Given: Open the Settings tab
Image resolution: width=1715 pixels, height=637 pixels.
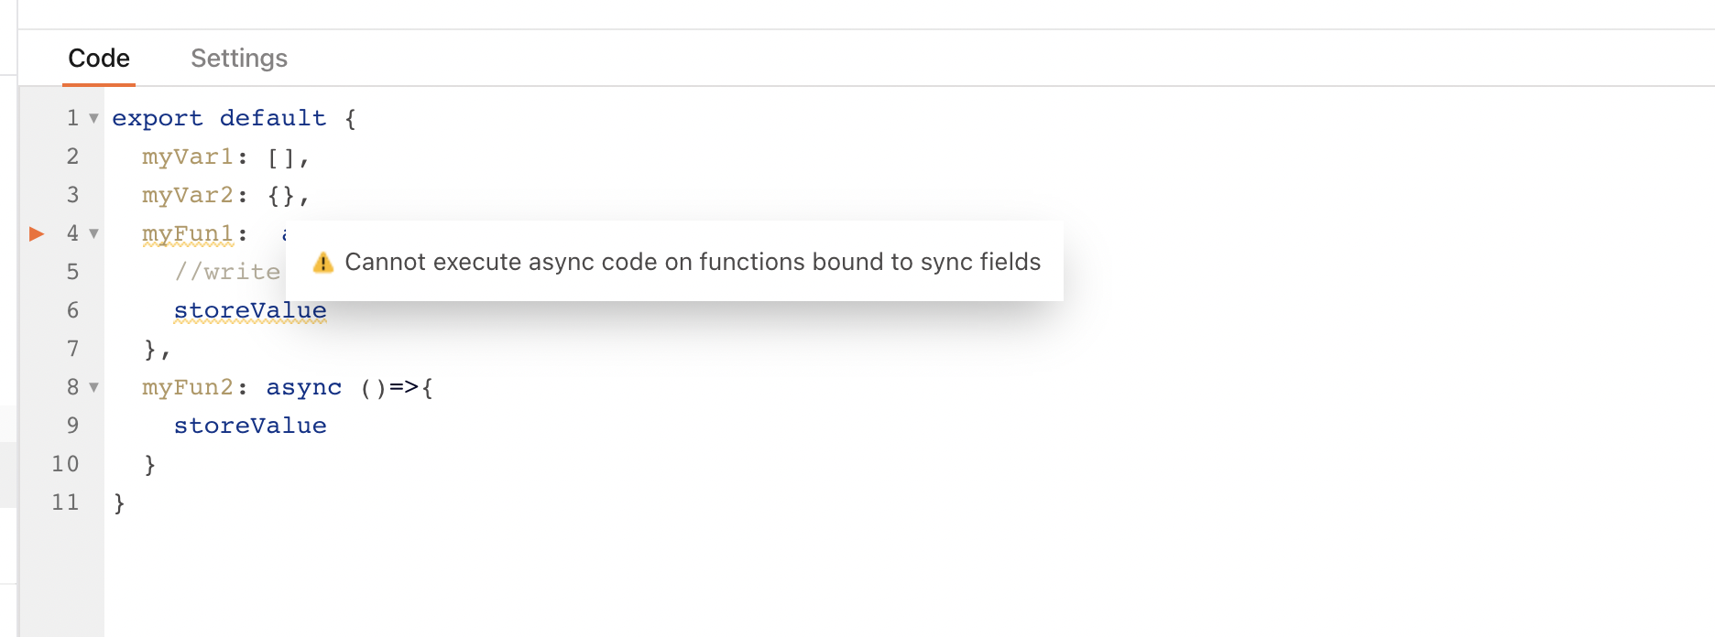Looking at the screenshot, I should [x=239, y=59].
